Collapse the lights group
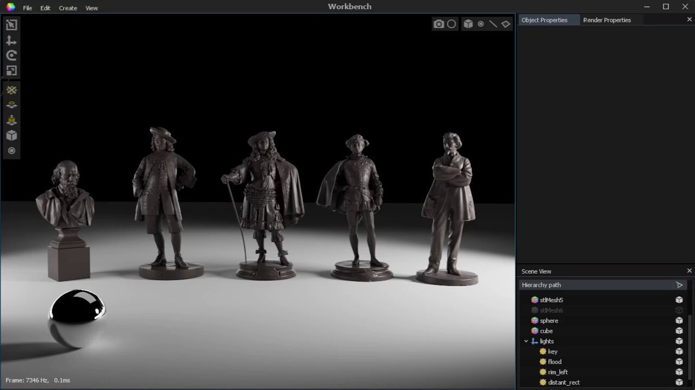This screenshot has width=695, height=390. tap(526, 341)
